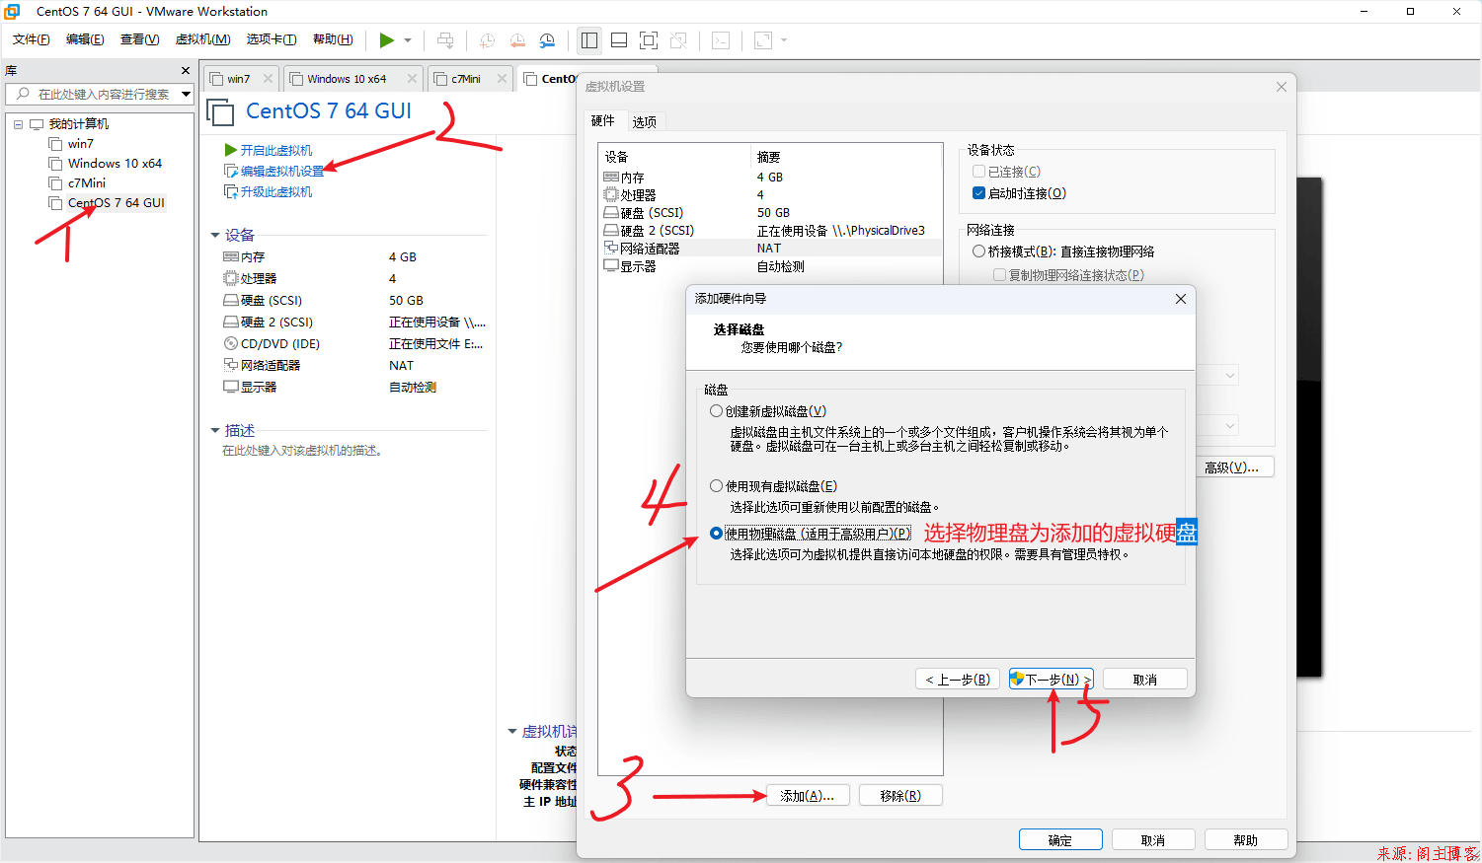Screen dimensions: 1482x863
Task: Select 显示器 row in hardware list
Action: (x=770, y=266)
